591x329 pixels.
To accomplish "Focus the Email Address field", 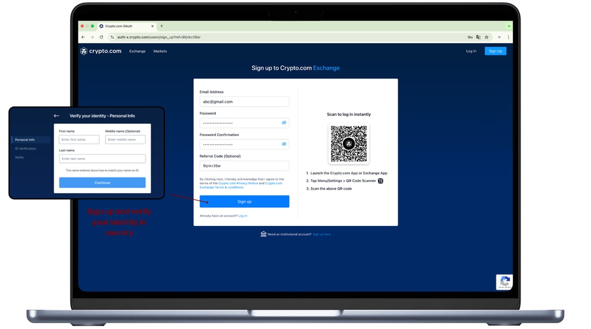I will [244, 101].
